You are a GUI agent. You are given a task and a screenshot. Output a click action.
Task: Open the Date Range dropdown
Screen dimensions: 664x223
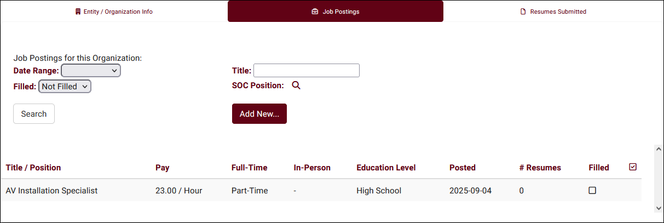91,71
